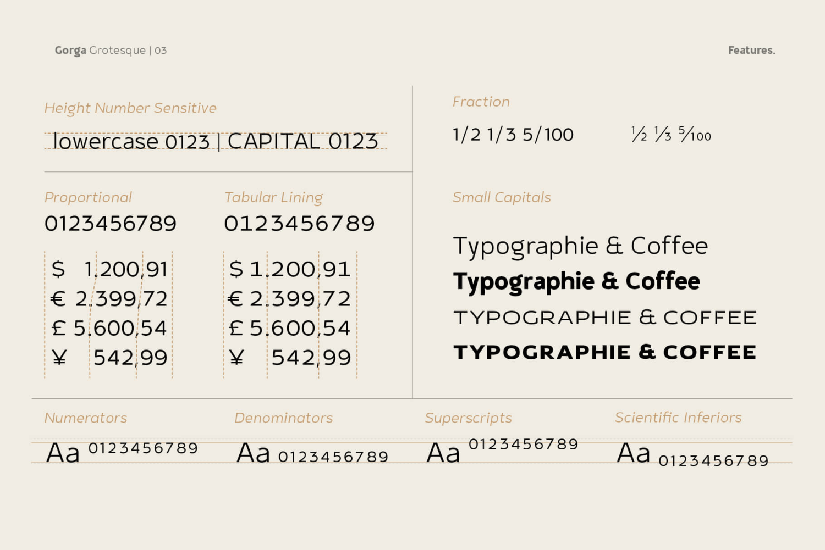Screen dimensions: 825x550
Task: Click the bold lowercase Typographie & Coffee line
Action: pyautogui.click(x=576, y=281)
